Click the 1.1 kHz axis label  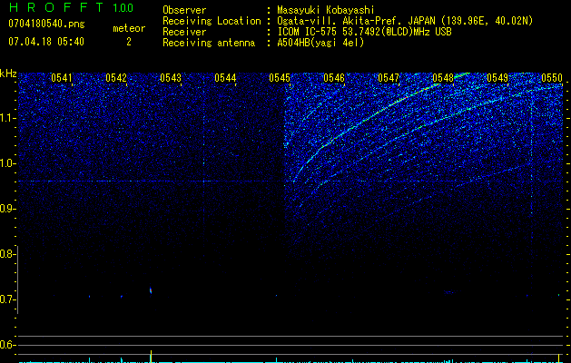tap(8, 118)
